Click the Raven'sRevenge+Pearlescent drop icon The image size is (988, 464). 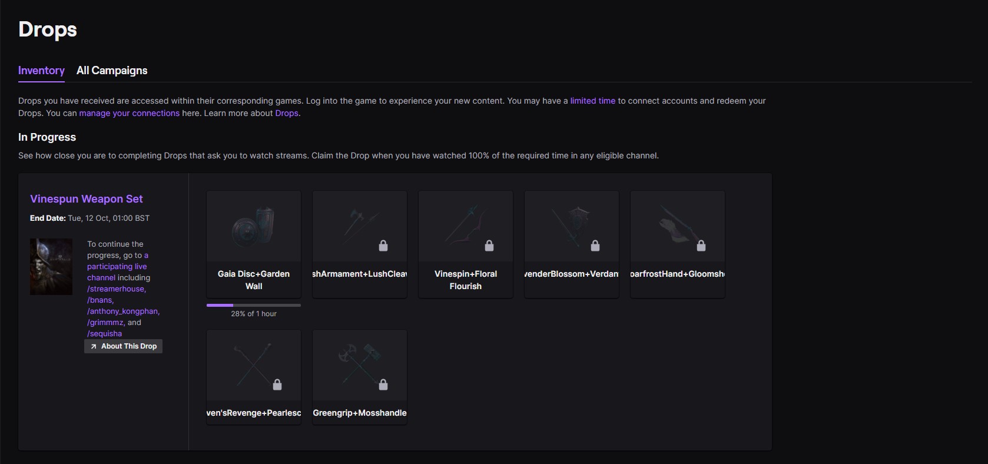[253, 365]
